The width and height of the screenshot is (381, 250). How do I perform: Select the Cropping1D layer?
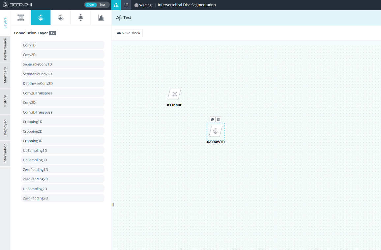click(x=63, y=122)
